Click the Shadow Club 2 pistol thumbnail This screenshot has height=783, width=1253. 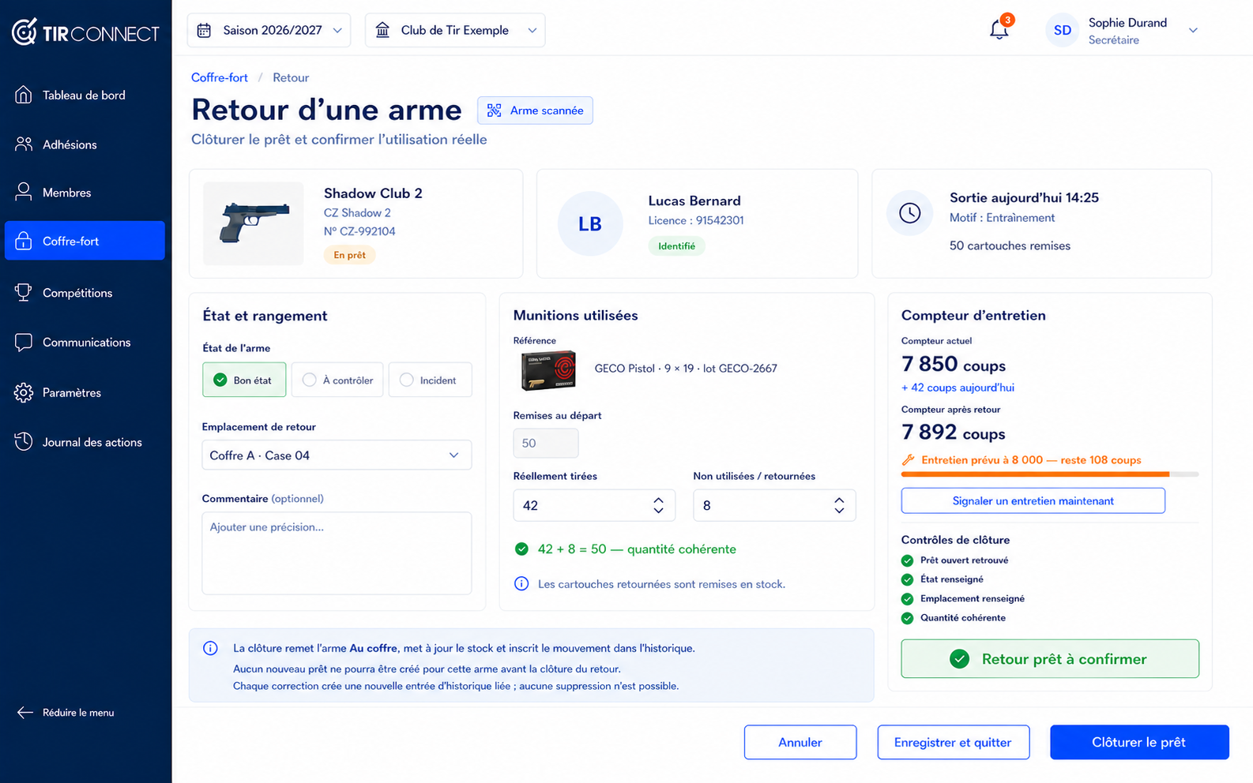(x=254, y=223)
